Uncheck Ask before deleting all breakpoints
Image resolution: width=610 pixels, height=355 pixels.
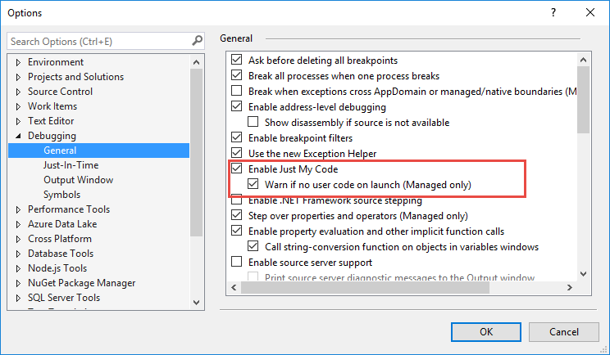pyautogui.click(x=238, y=61)
